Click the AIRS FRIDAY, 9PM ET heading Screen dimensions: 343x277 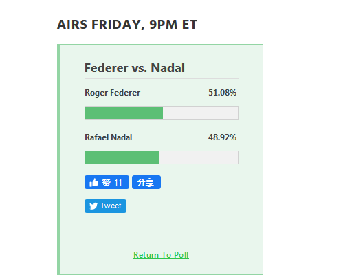point(127,25)
